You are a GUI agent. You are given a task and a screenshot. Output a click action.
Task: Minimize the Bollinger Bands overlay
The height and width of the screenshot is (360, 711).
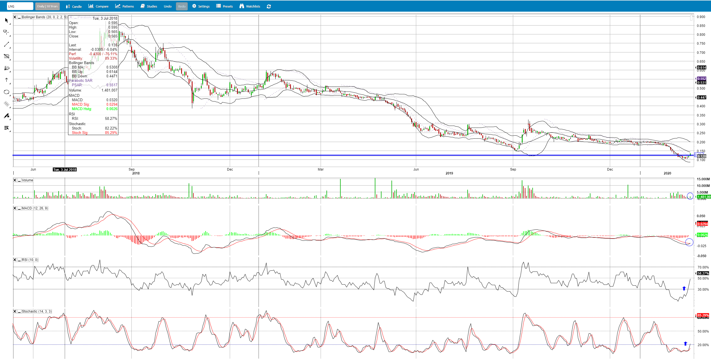point(19,17)
